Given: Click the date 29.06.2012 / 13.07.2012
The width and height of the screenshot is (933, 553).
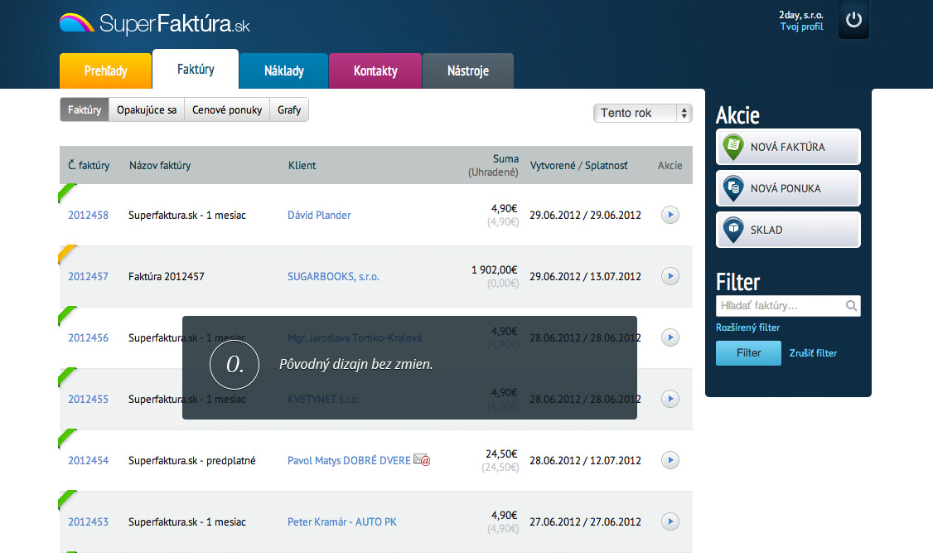Looking at the screenshot, I should (586, 277).
